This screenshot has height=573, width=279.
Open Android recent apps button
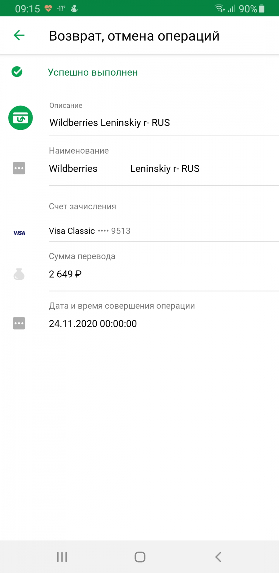coord(62,557)
